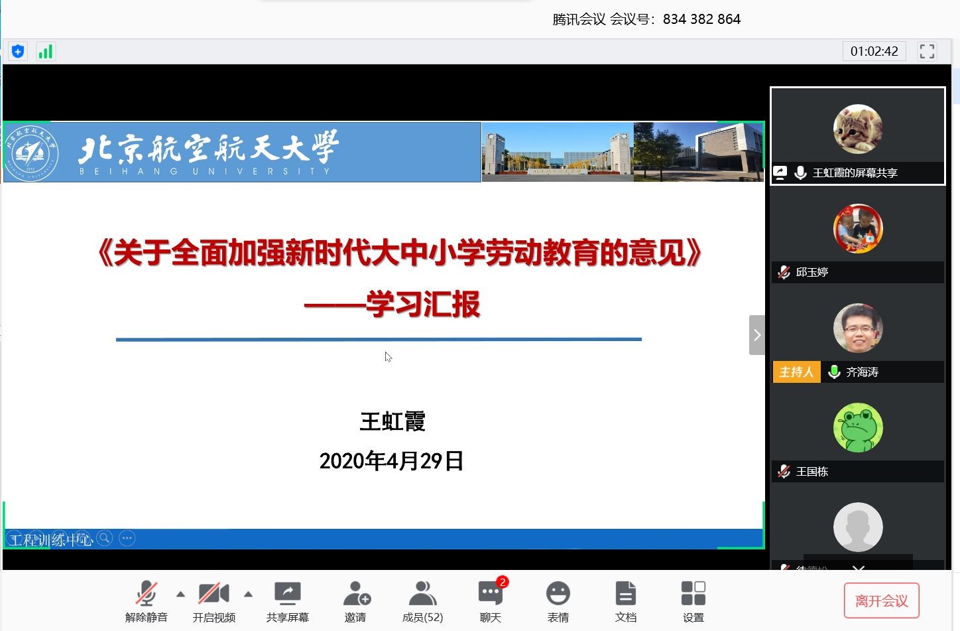The height and width of the screenshot is (631, 960).
Task: Click the leave meeting (离开会议) button
Action: [881, 600]
